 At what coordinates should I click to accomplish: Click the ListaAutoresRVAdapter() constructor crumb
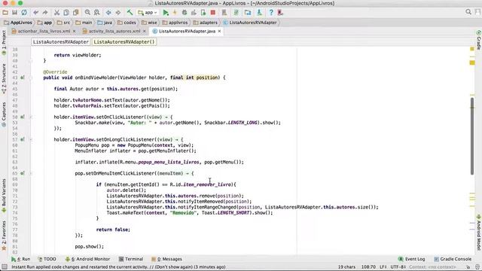pos(124,42)
